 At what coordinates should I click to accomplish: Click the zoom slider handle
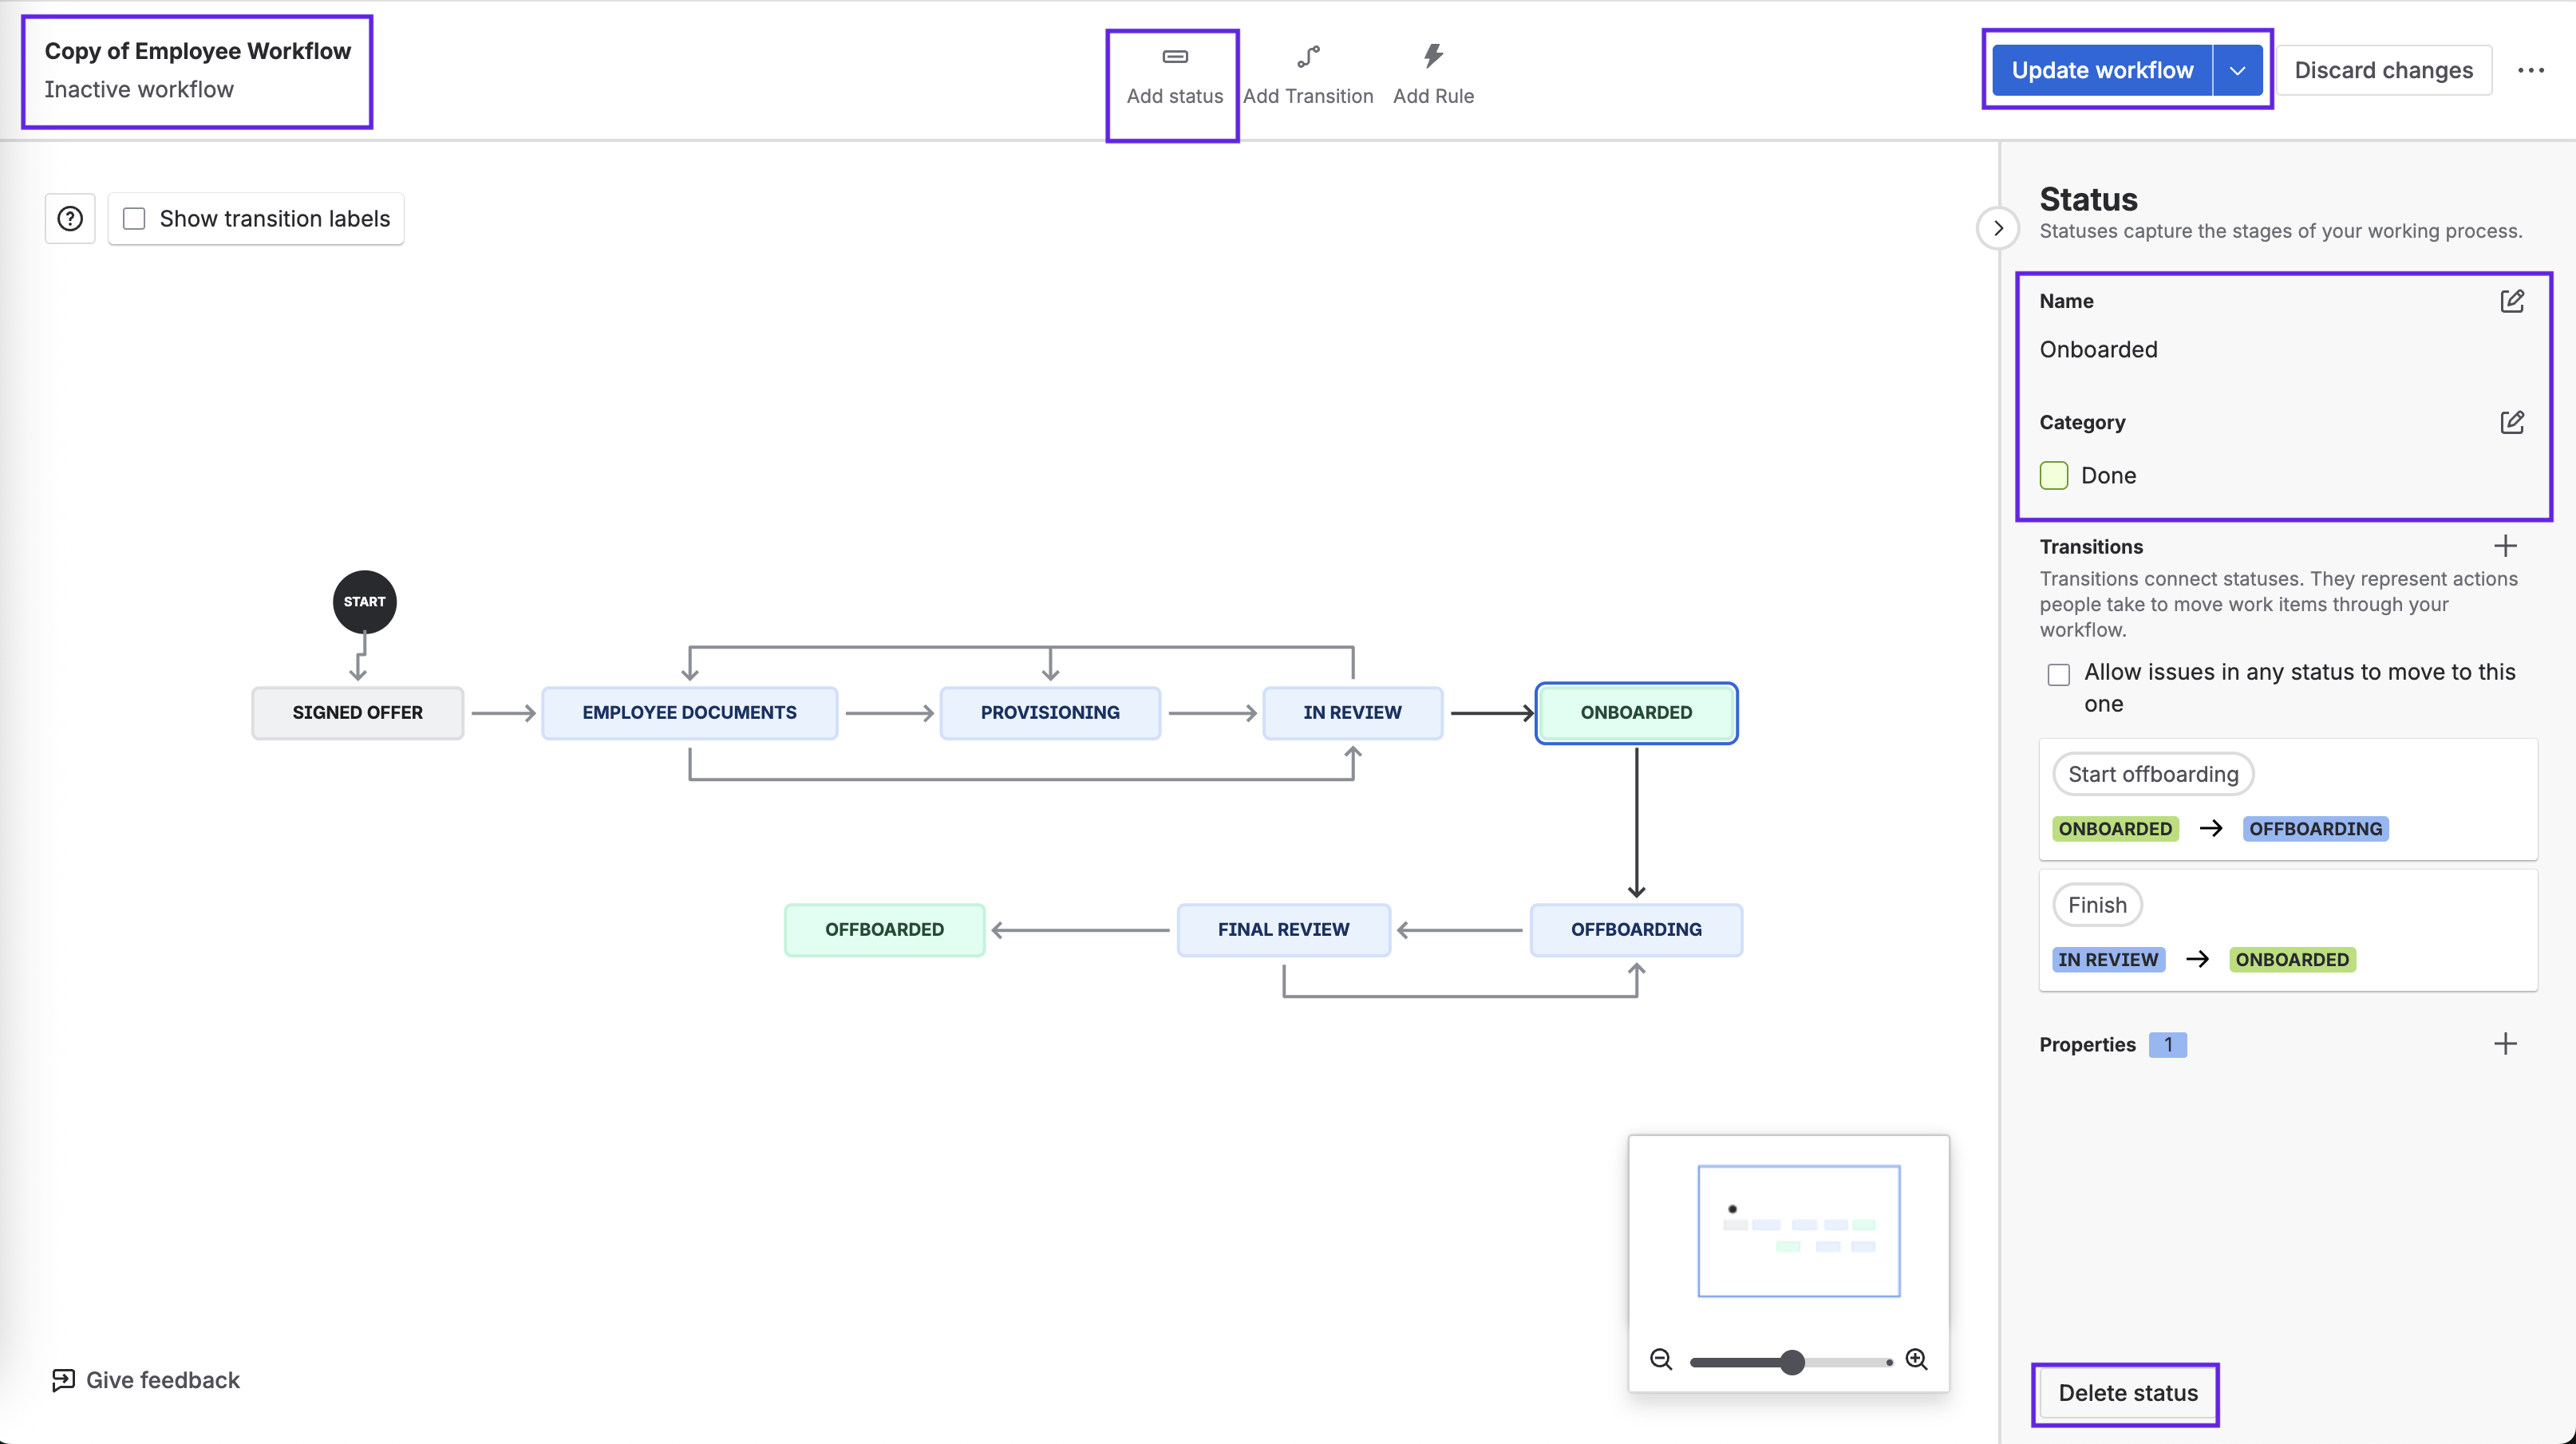[1792, 1361]
